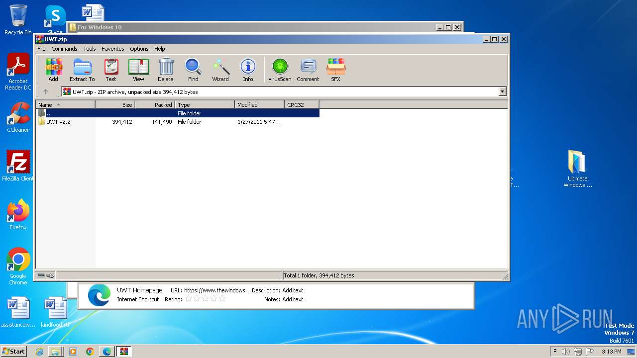Run VirusScan from the toolbar

(x=280, y=70)
